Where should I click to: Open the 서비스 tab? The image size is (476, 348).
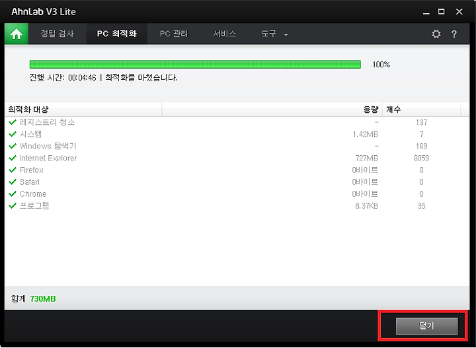(x=224, y=34)
